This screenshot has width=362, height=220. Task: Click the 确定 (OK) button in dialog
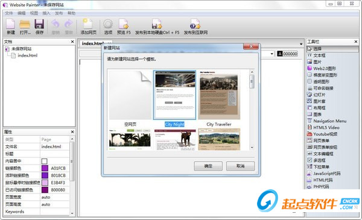click(208, 166)
